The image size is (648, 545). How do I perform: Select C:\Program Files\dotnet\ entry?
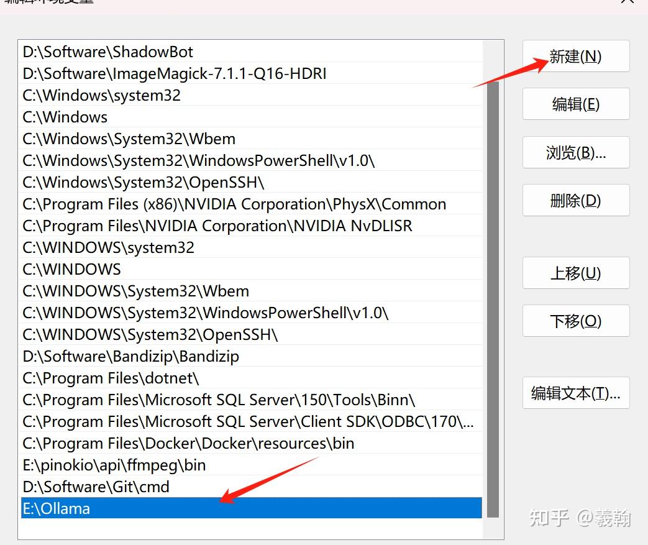pos(251,378)
